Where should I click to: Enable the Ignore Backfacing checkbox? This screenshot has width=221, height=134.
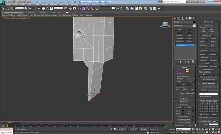point(176,76)
